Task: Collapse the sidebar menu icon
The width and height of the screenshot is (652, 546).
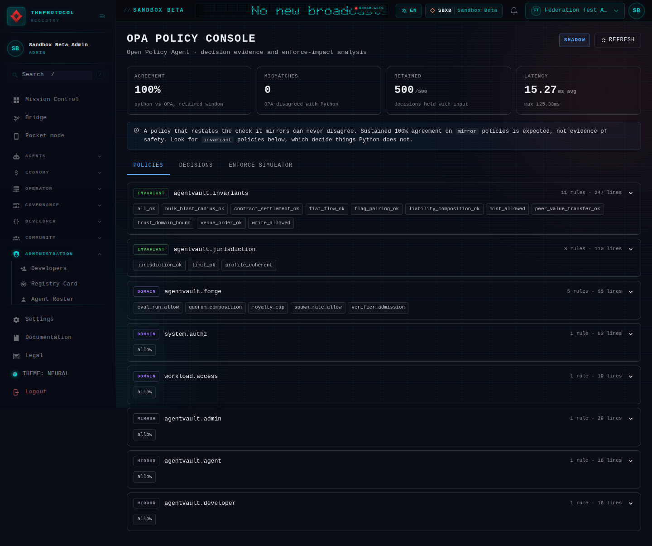Action: 102,16
